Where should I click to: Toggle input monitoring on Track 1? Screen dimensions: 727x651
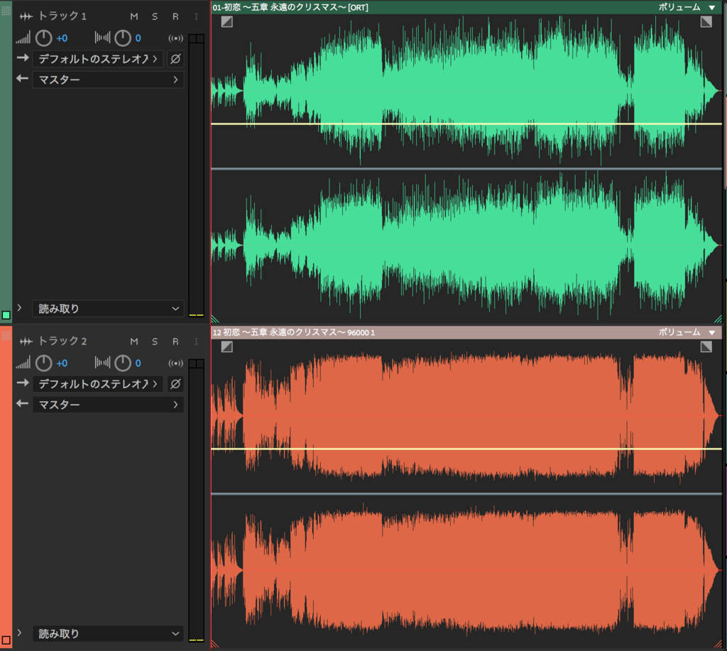coord(196,17)
